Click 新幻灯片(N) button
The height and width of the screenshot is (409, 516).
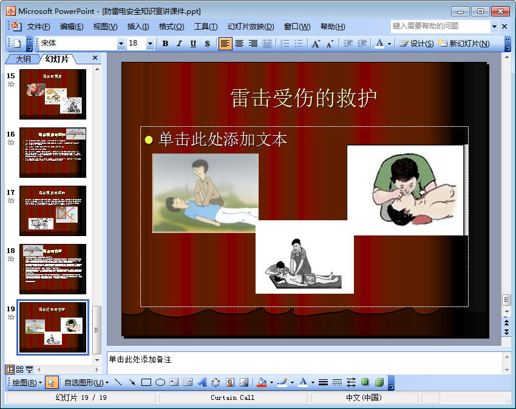[x=464, y=44]
